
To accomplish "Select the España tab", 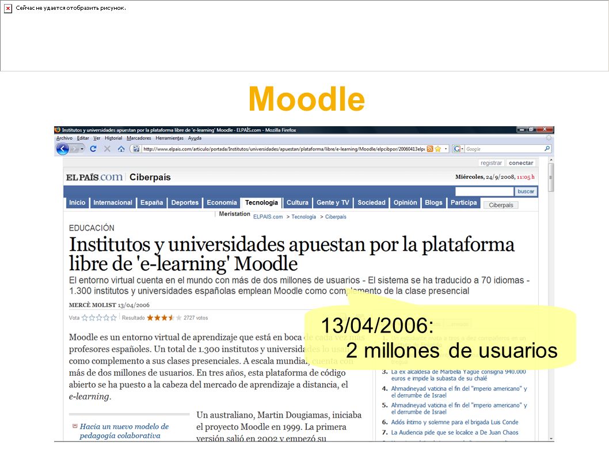I will 151,203.
